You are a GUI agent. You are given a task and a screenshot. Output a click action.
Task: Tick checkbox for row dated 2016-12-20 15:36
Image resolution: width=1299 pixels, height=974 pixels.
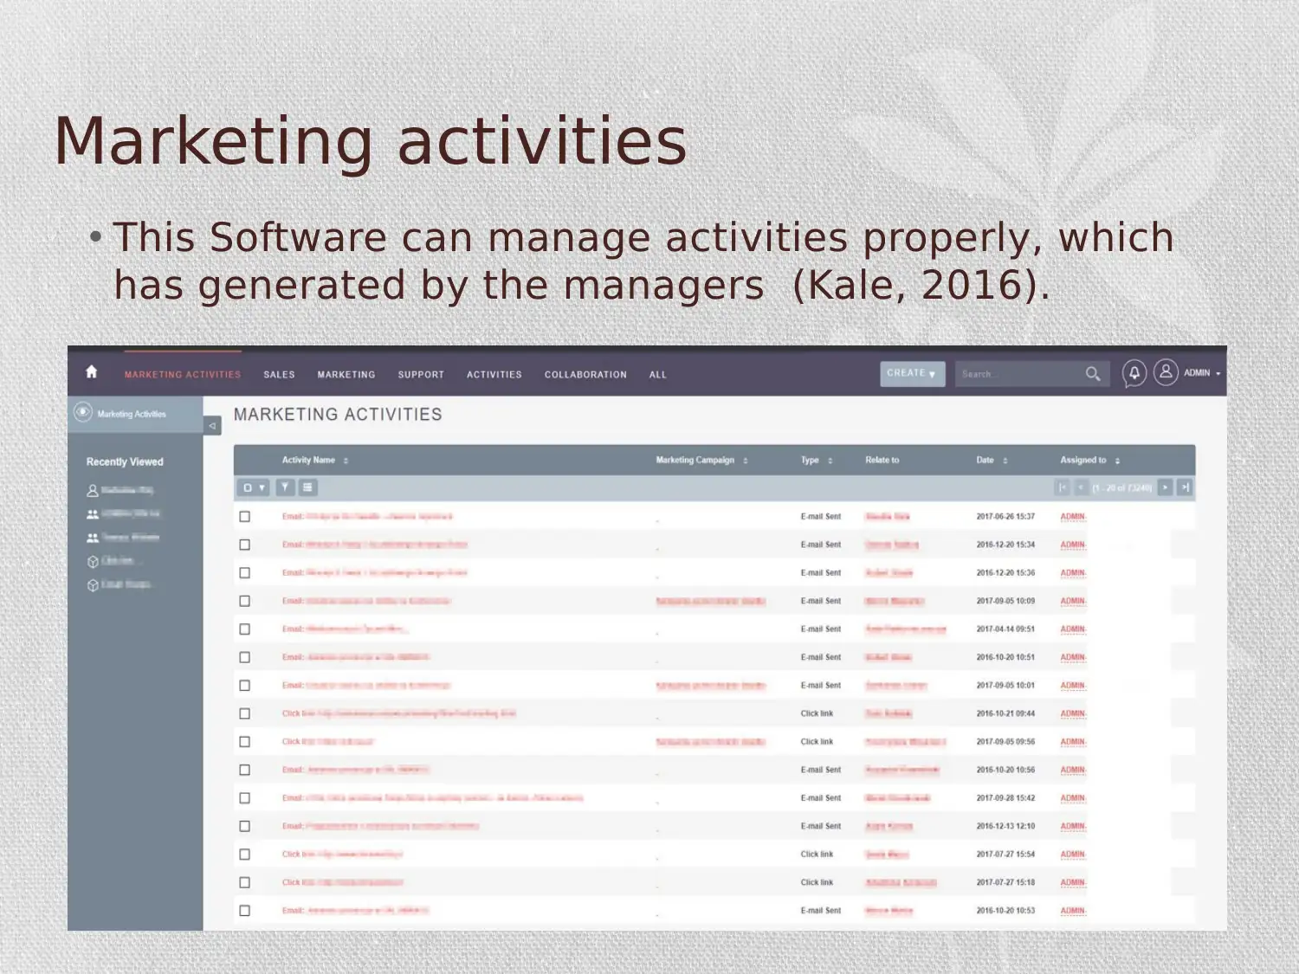[x=245, y=572]
